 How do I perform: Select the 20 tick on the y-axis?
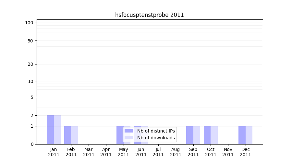[x=30, y=64]
